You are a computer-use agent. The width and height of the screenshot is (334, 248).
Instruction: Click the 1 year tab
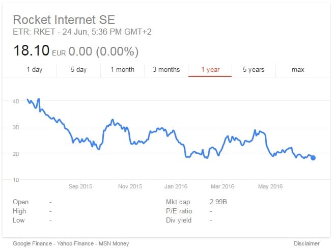tap(210, 70)
